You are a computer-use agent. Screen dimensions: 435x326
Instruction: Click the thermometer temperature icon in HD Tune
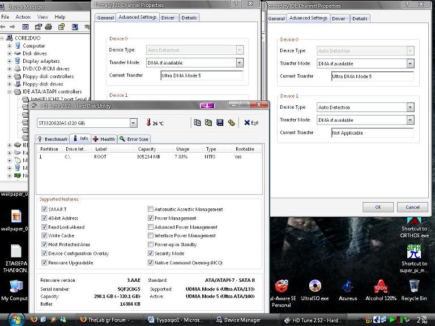coord(148,122)
